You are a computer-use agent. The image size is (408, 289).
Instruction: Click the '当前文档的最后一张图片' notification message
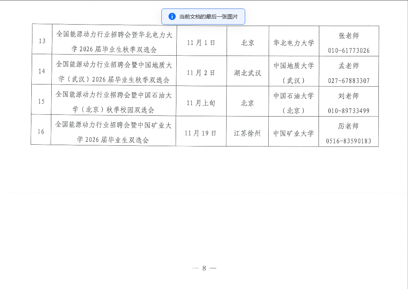click(208, 17)
